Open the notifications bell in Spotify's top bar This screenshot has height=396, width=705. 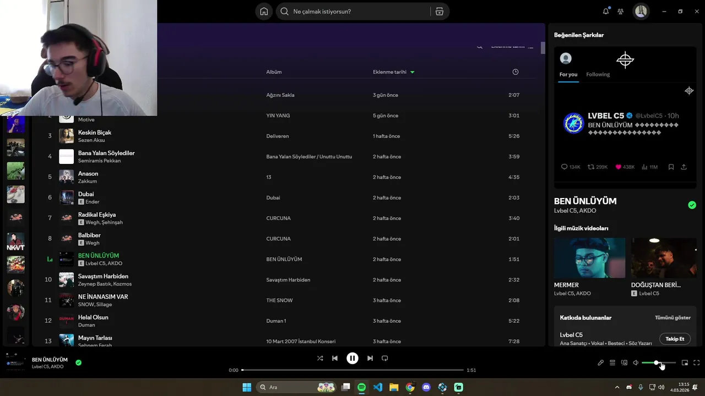(606, 11)
